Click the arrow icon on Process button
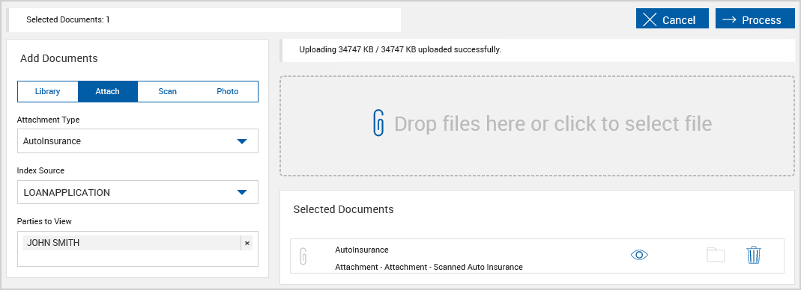Image resolution: width=801 pixels, height=290 pixels. click(729, 19)
